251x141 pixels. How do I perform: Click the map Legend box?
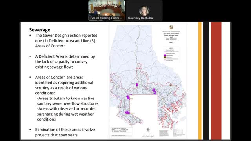171,54
